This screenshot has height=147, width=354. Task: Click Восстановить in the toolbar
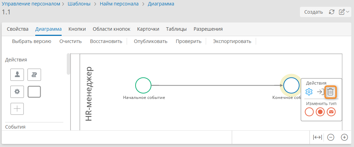coord(106,41)
